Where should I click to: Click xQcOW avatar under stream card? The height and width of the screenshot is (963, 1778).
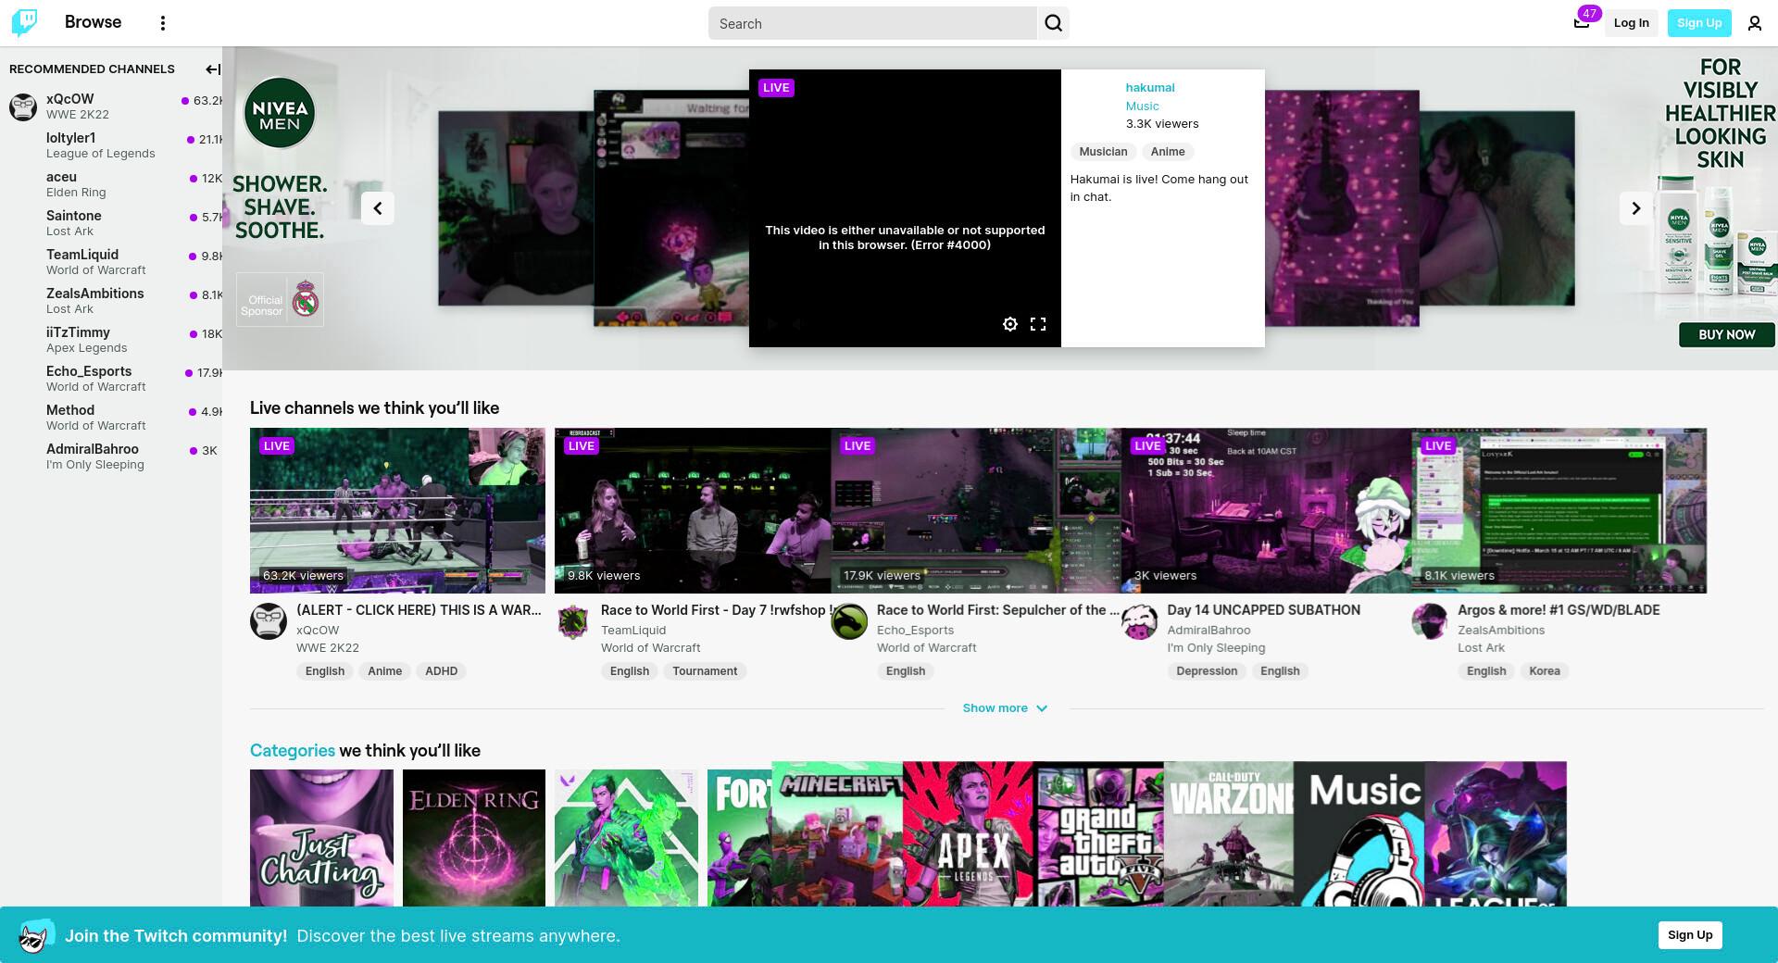pos(269,621)
